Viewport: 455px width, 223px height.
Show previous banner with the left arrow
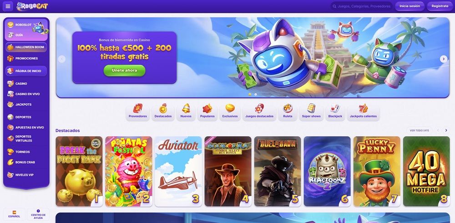[61, 59]
